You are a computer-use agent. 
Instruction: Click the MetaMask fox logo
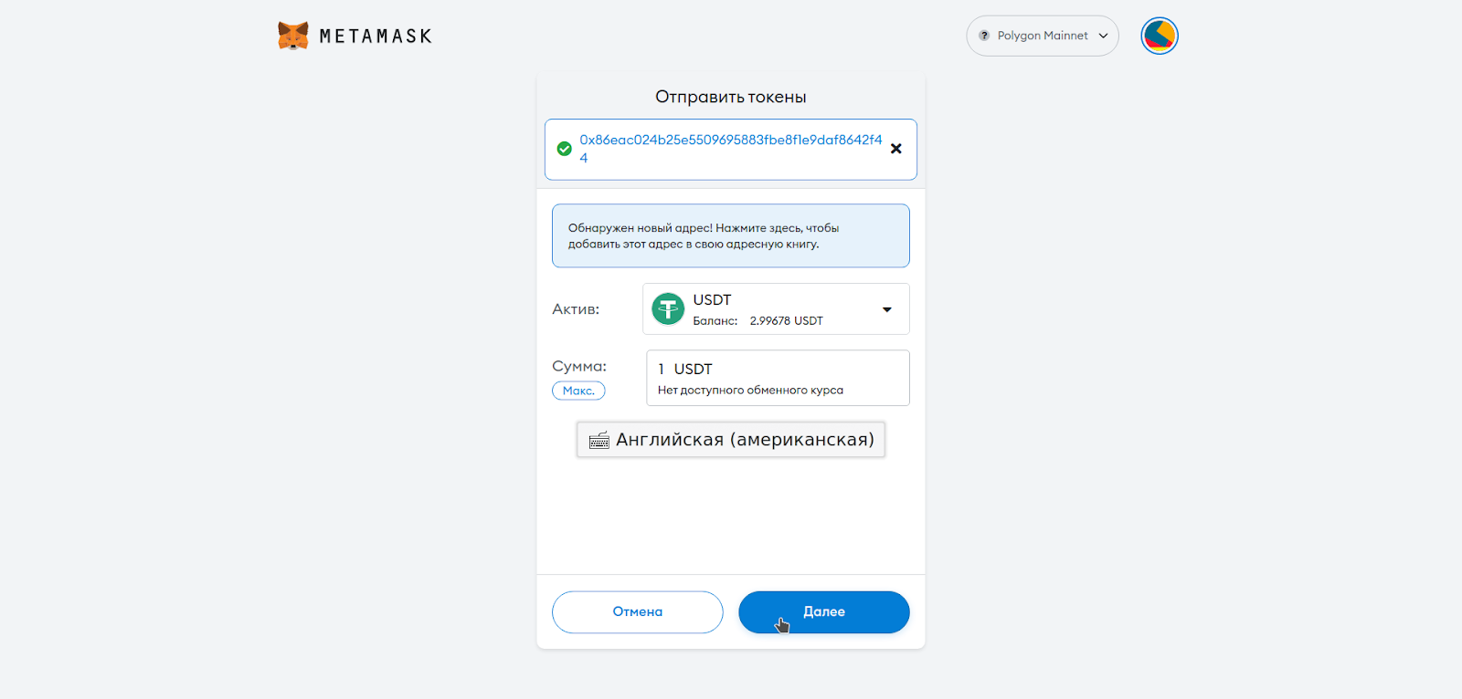(293, 36)
